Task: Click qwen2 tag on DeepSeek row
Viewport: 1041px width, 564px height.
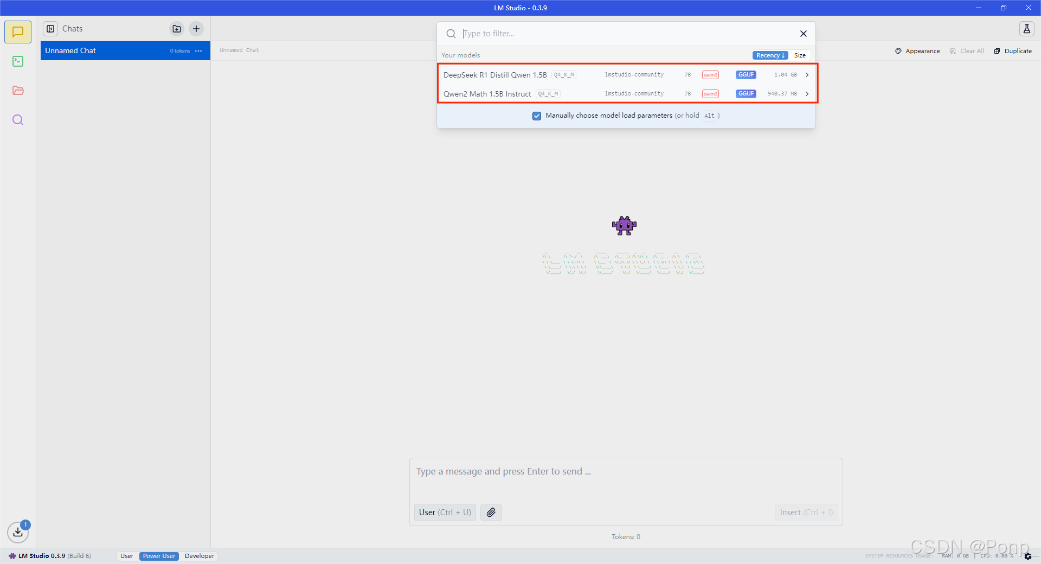Action: (x=710, y=75)
